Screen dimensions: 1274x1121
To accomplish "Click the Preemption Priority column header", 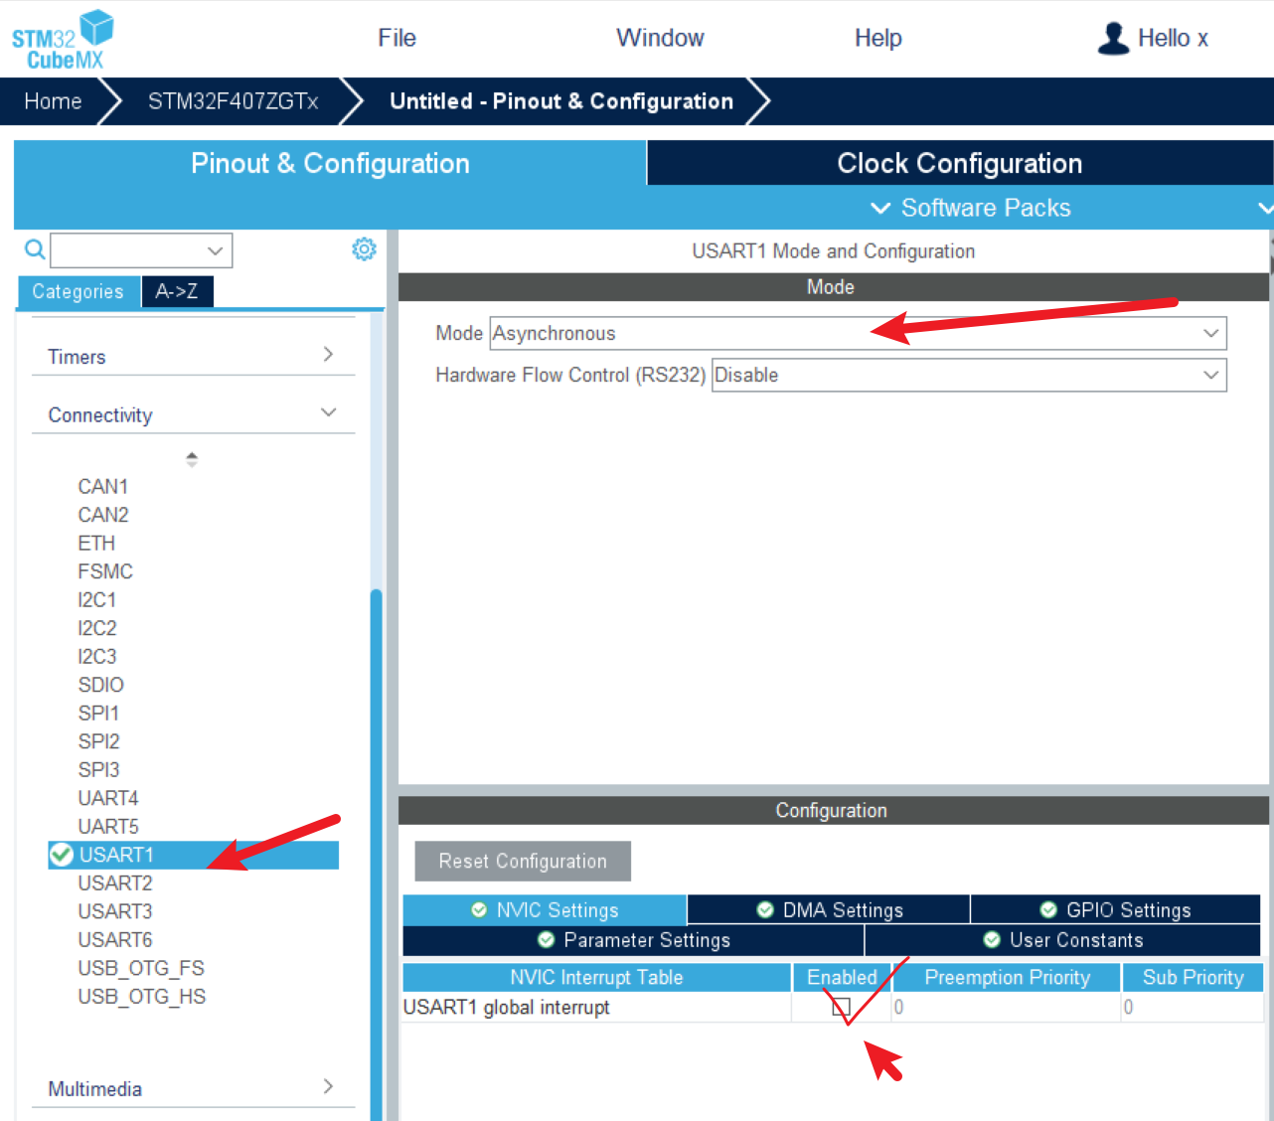I will pos(1007,977).
